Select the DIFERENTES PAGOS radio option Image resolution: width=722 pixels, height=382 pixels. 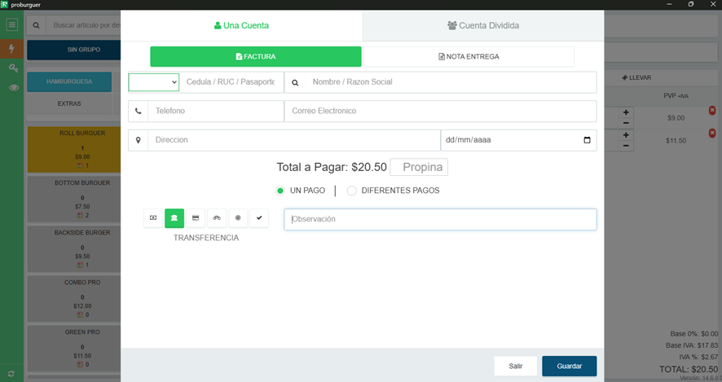coord(351,191)
